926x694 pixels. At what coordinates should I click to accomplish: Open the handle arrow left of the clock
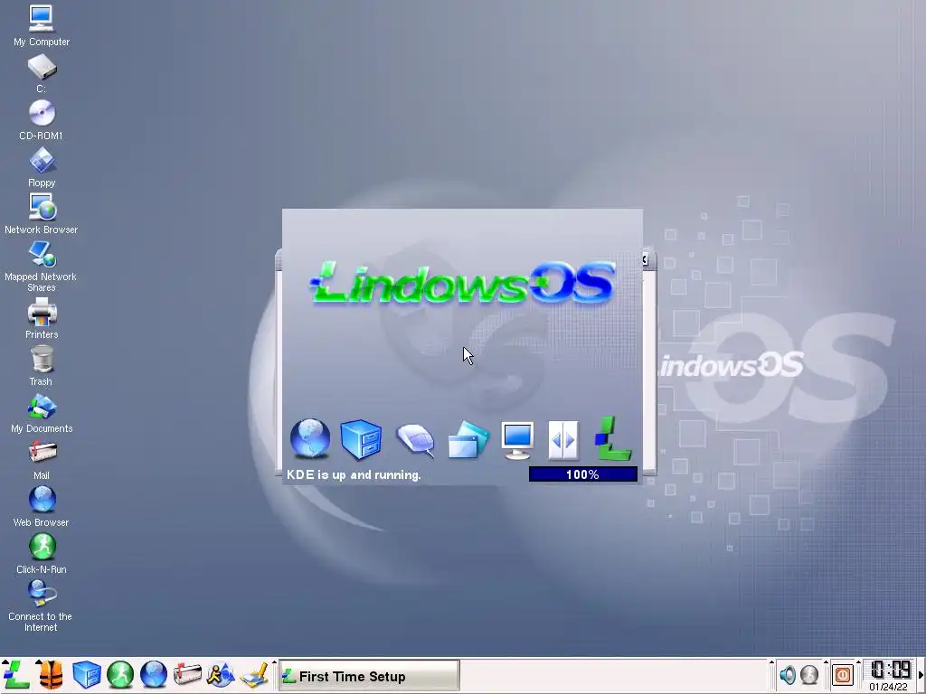point(859,663)
